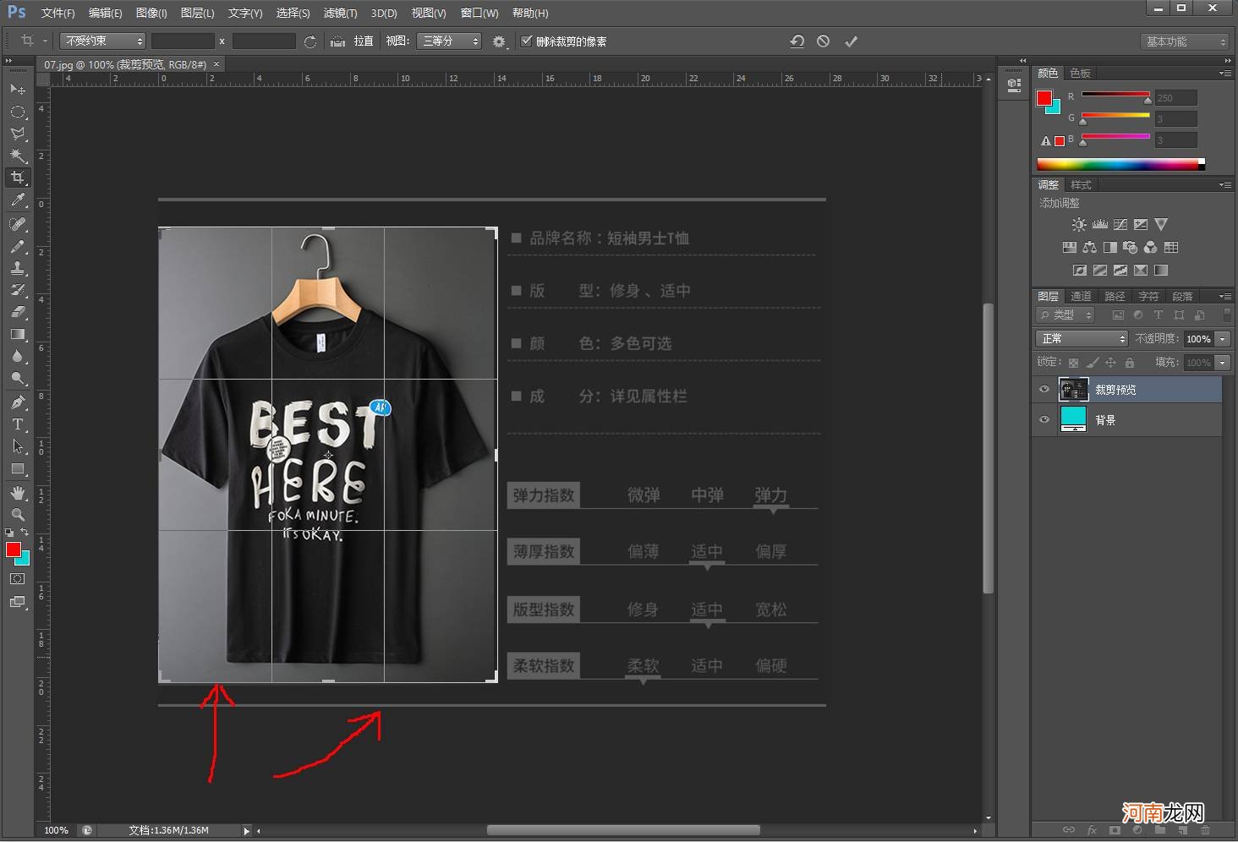Image resolution: width=1238 pixels, height=842 pixels.
Task: Toggle 删除裁剪的像素 checkbox
Action: coord(527,41)
